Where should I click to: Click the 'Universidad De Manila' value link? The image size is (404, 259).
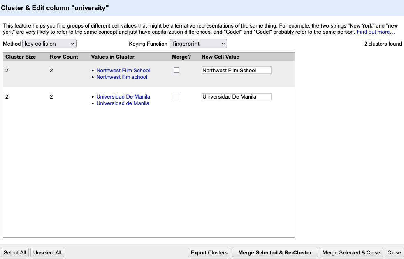tap(123, 96)
